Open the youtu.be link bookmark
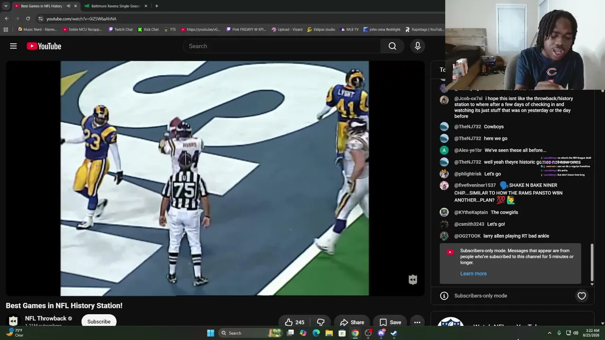Screen dimensions: 605x340 point(200,29)
